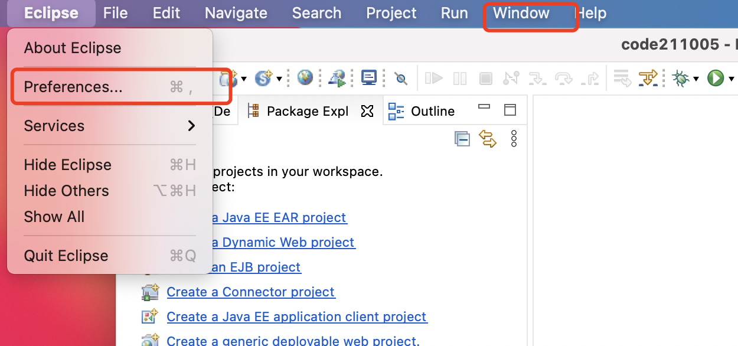Viewport: 738px width, 346px height.
Task: Open dropdown arrow left of the 'S' icon
Action: 243,79
